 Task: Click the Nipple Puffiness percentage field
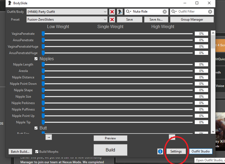click(x=201, y=109)
